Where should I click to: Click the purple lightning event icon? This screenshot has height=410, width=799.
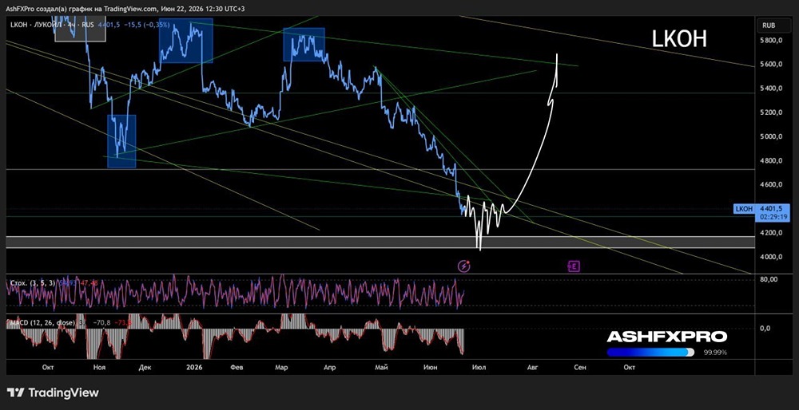(463, 266)
